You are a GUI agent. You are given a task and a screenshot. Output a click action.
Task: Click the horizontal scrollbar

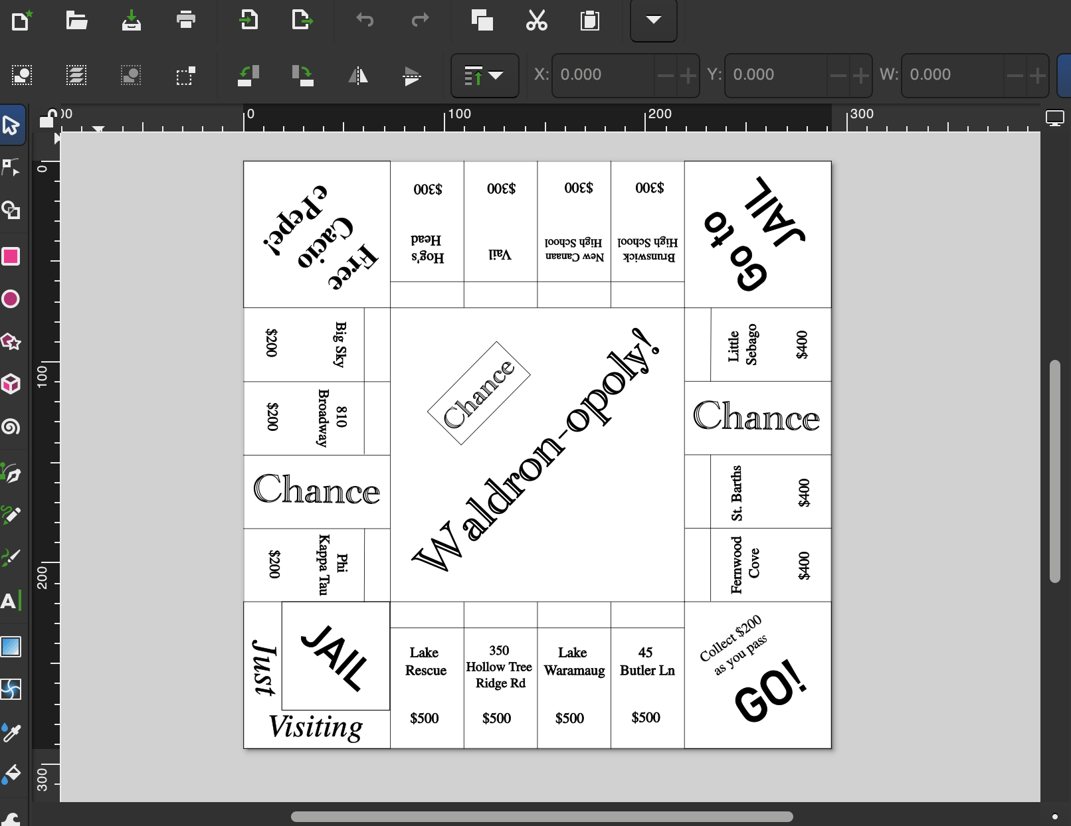(x=541, y=816)
